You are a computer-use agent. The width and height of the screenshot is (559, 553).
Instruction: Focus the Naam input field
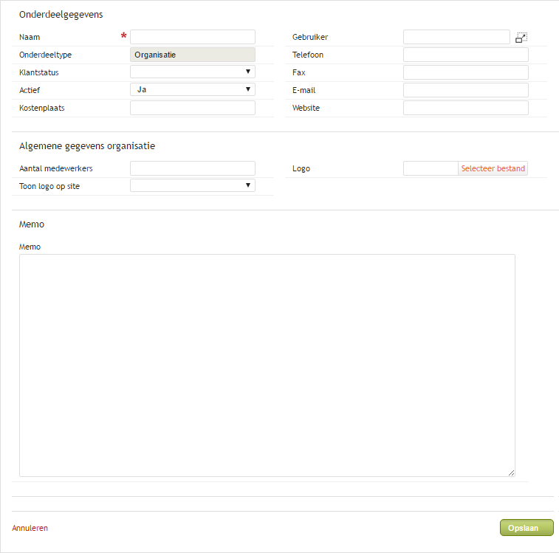click(x=193, y=37)
